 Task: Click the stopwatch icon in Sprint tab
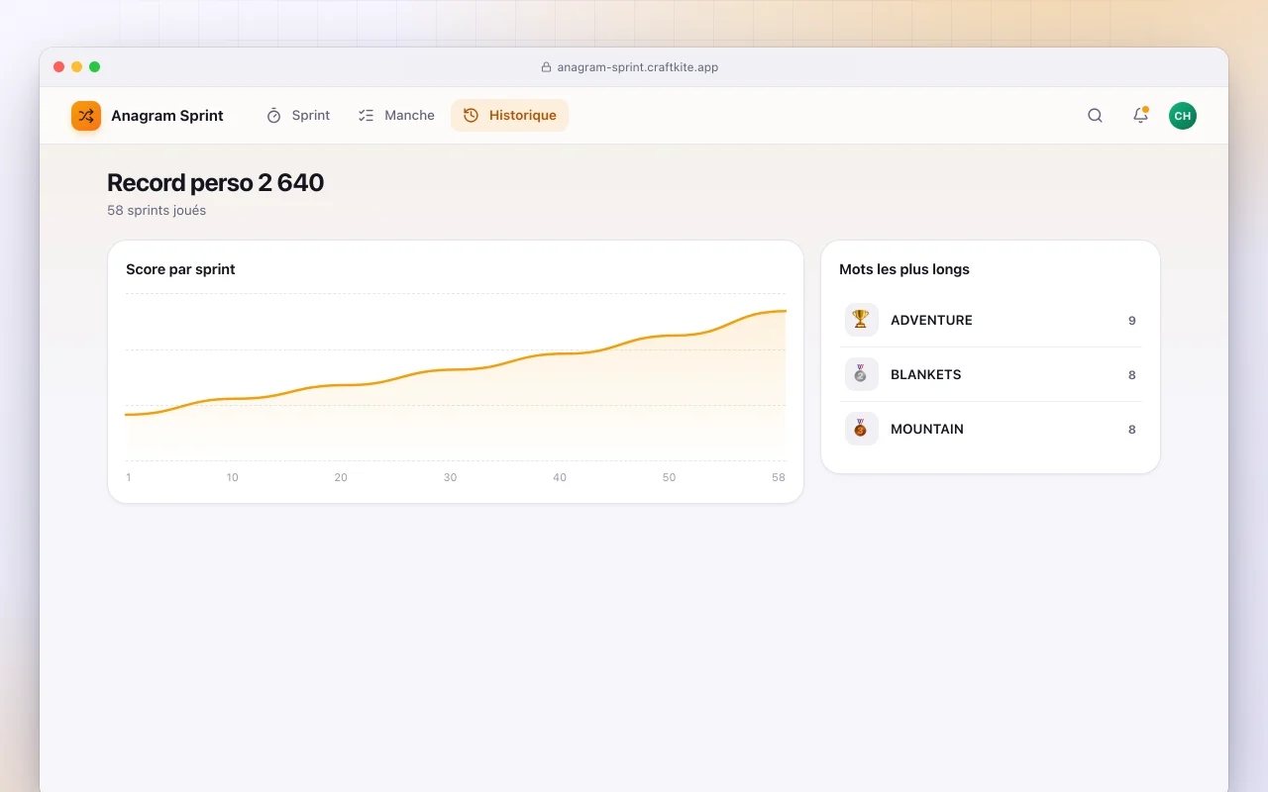point(274,116)
